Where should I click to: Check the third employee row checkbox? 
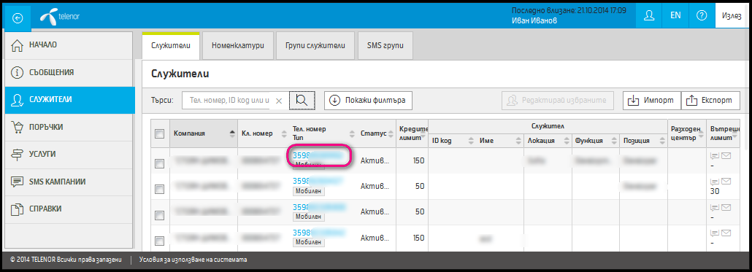(x=160, y=215)
